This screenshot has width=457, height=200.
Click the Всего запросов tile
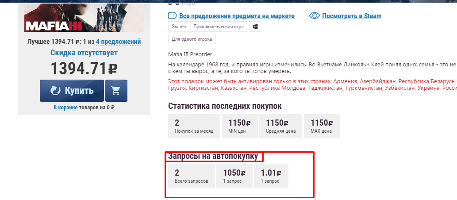pos(192,176)
